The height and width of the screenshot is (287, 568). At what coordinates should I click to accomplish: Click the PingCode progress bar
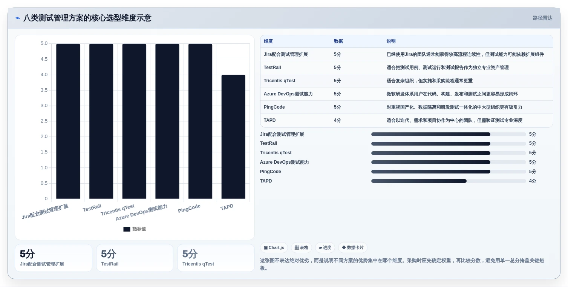click(x=449, y=172)
